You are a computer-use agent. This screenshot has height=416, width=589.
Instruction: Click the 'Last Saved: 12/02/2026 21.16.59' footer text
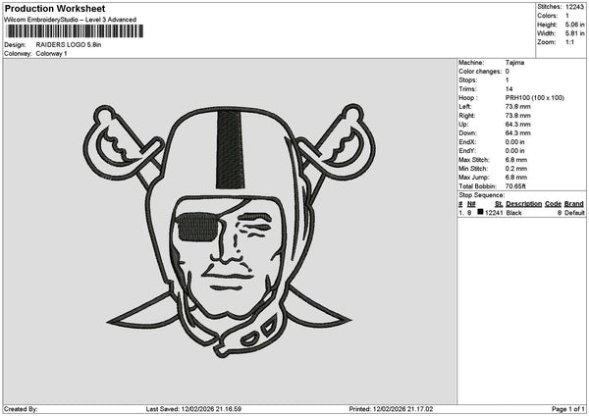coord(193,409)
